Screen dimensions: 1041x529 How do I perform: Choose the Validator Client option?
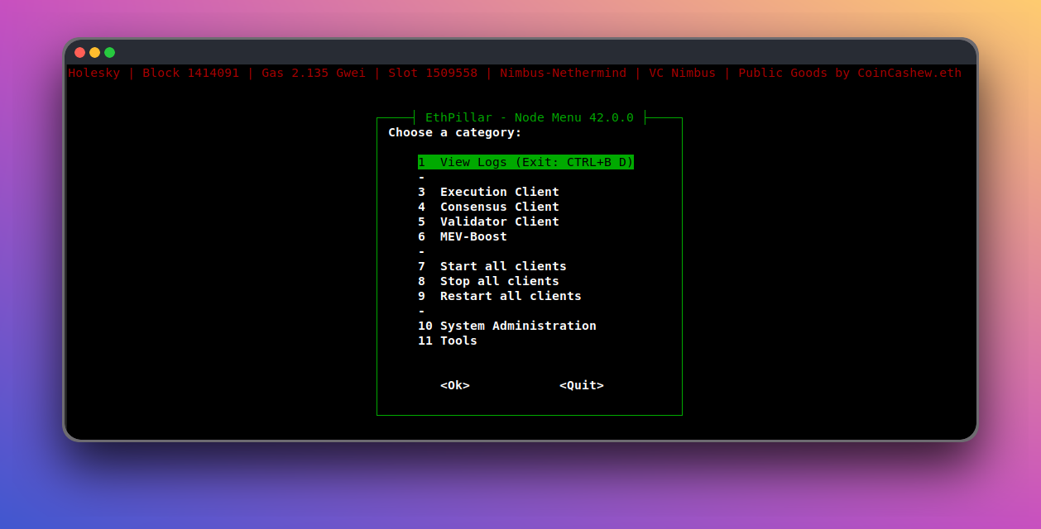tap(488, 222)
